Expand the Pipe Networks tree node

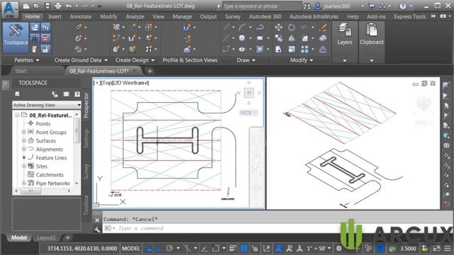pyautogui.click(x=24, y=183)
